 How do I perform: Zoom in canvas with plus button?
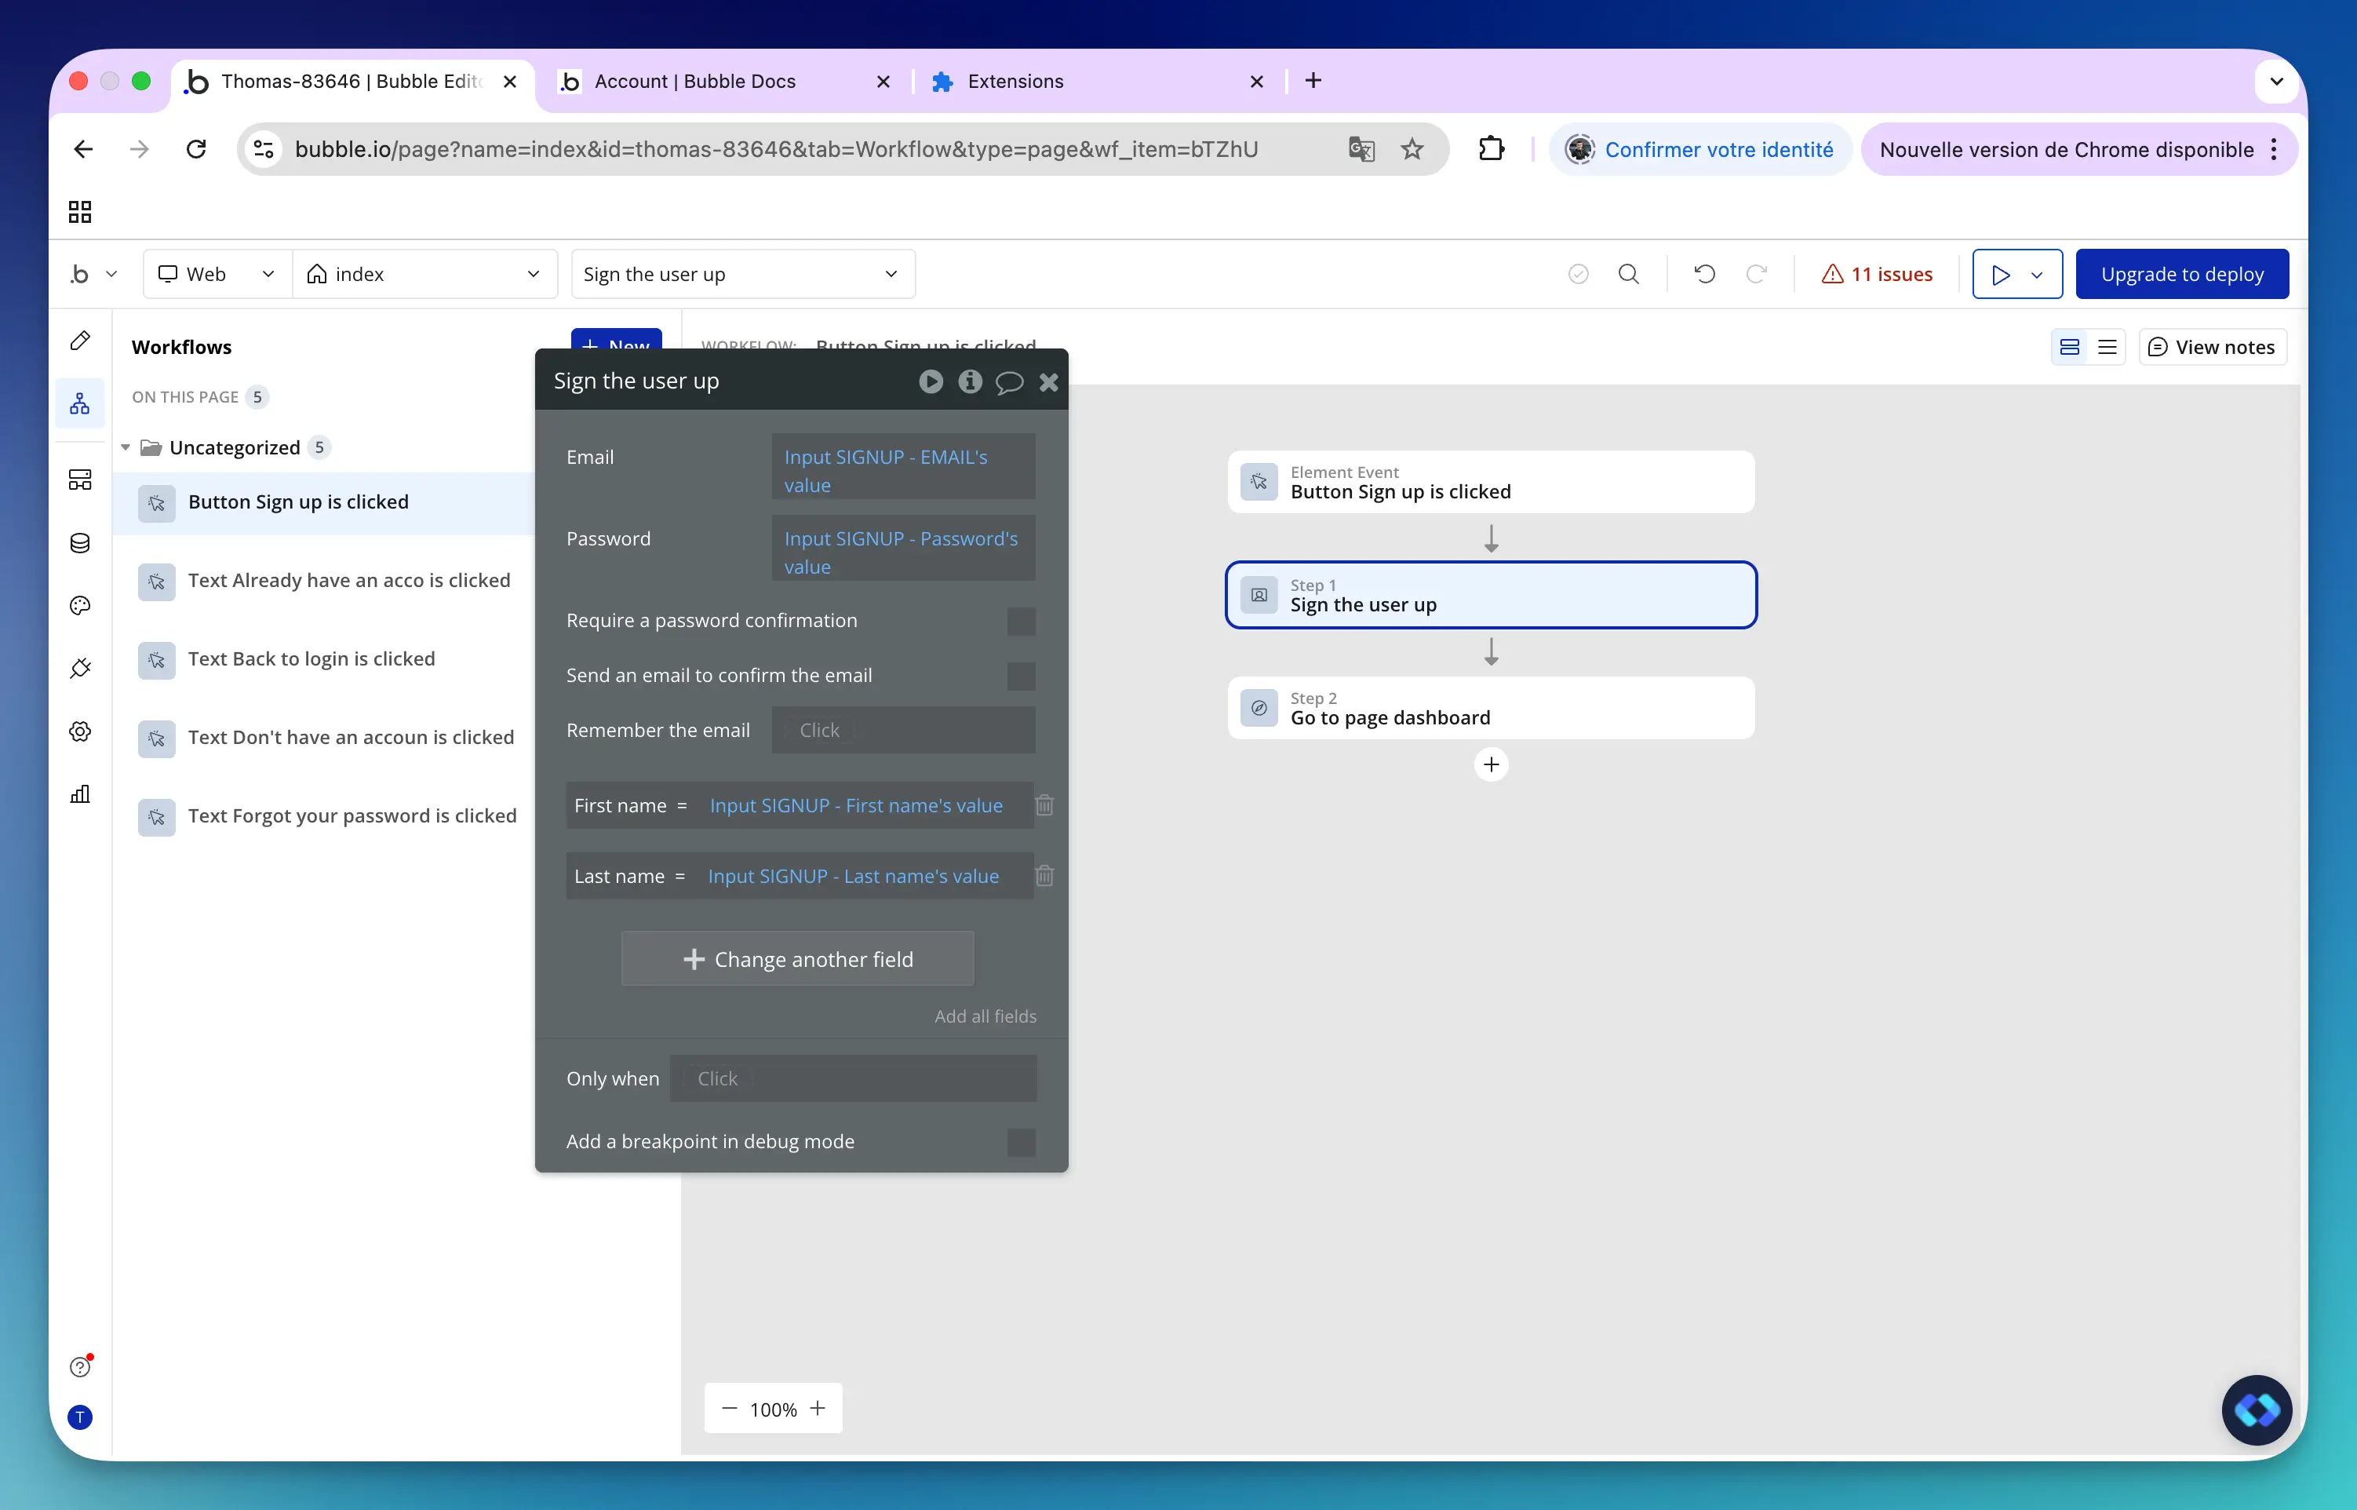coord(818,1409)
